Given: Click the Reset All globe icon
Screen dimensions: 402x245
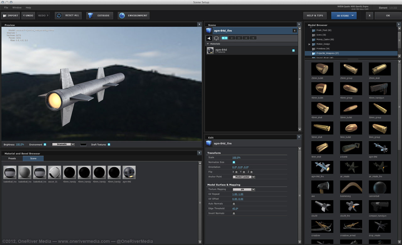Looking at the screenshot, I should [x=59, y=15].
